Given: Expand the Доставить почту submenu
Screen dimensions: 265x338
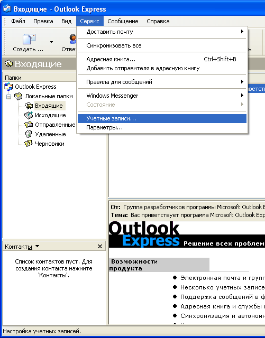Looking at the screenshot, I should pyautogui.click(x=162, y=32).
